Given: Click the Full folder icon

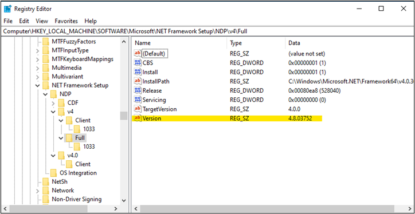Looking at the screenshot, I should coord(69,138).
